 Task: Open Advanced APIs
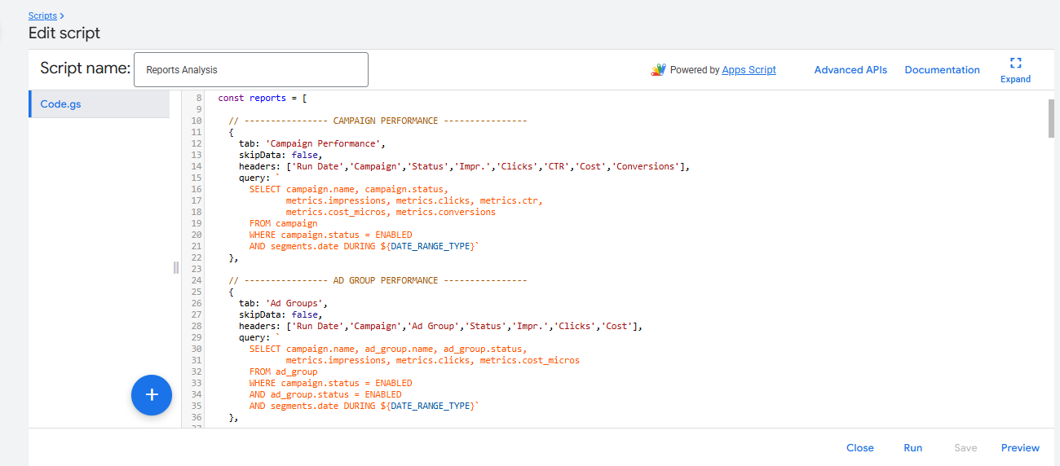(x=850, y=70)
